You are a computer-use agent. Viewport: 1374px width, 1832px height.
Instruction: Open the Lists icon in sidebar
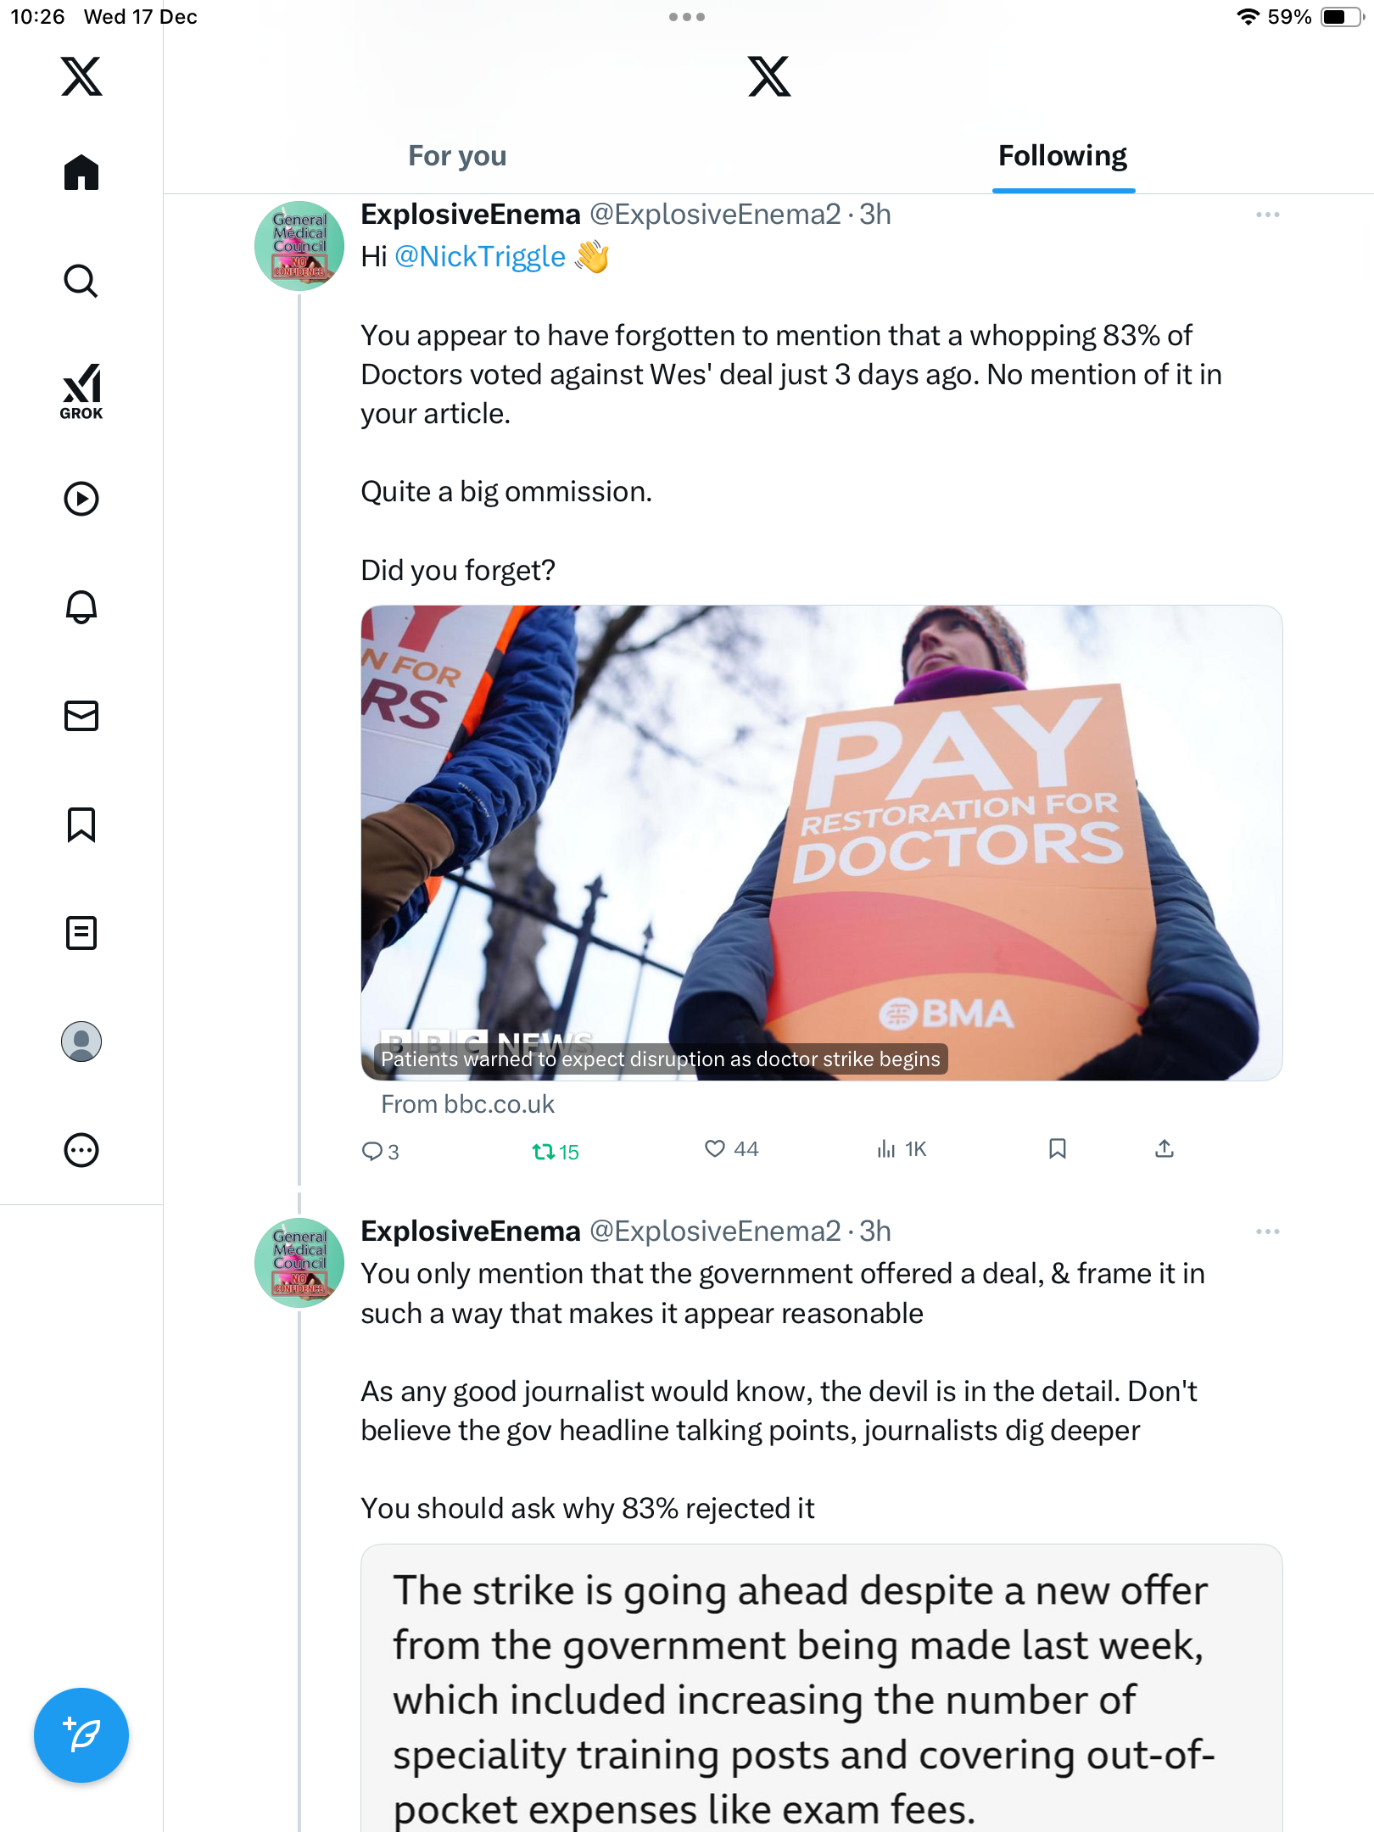(81, 933)
